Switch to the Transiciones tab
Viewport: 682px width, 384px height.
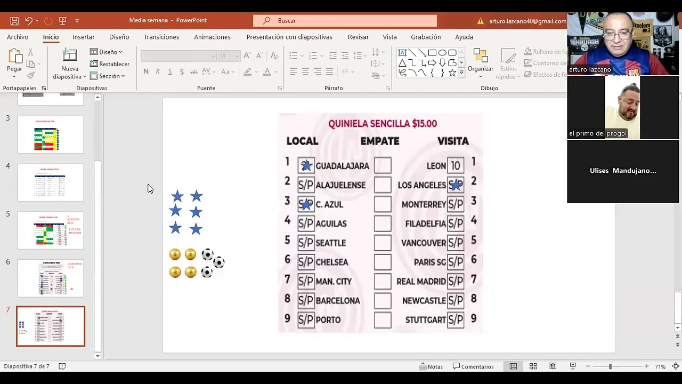(161, 37)
